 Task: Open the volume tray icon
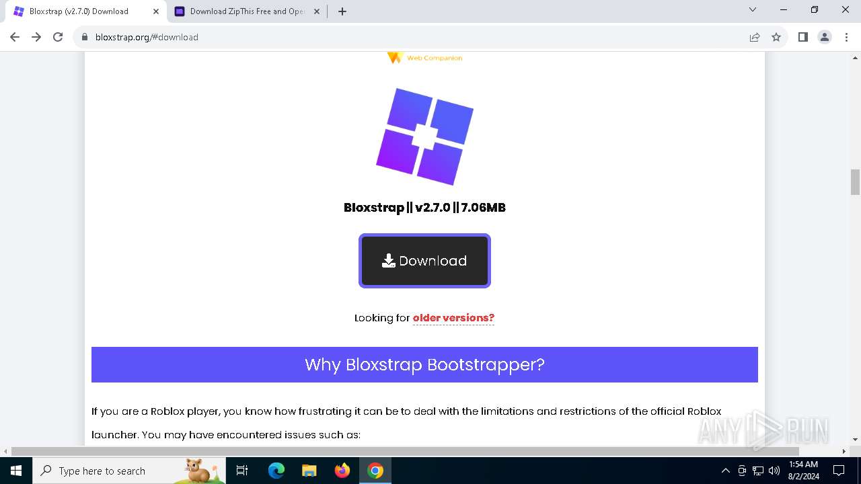pos(774,471)
